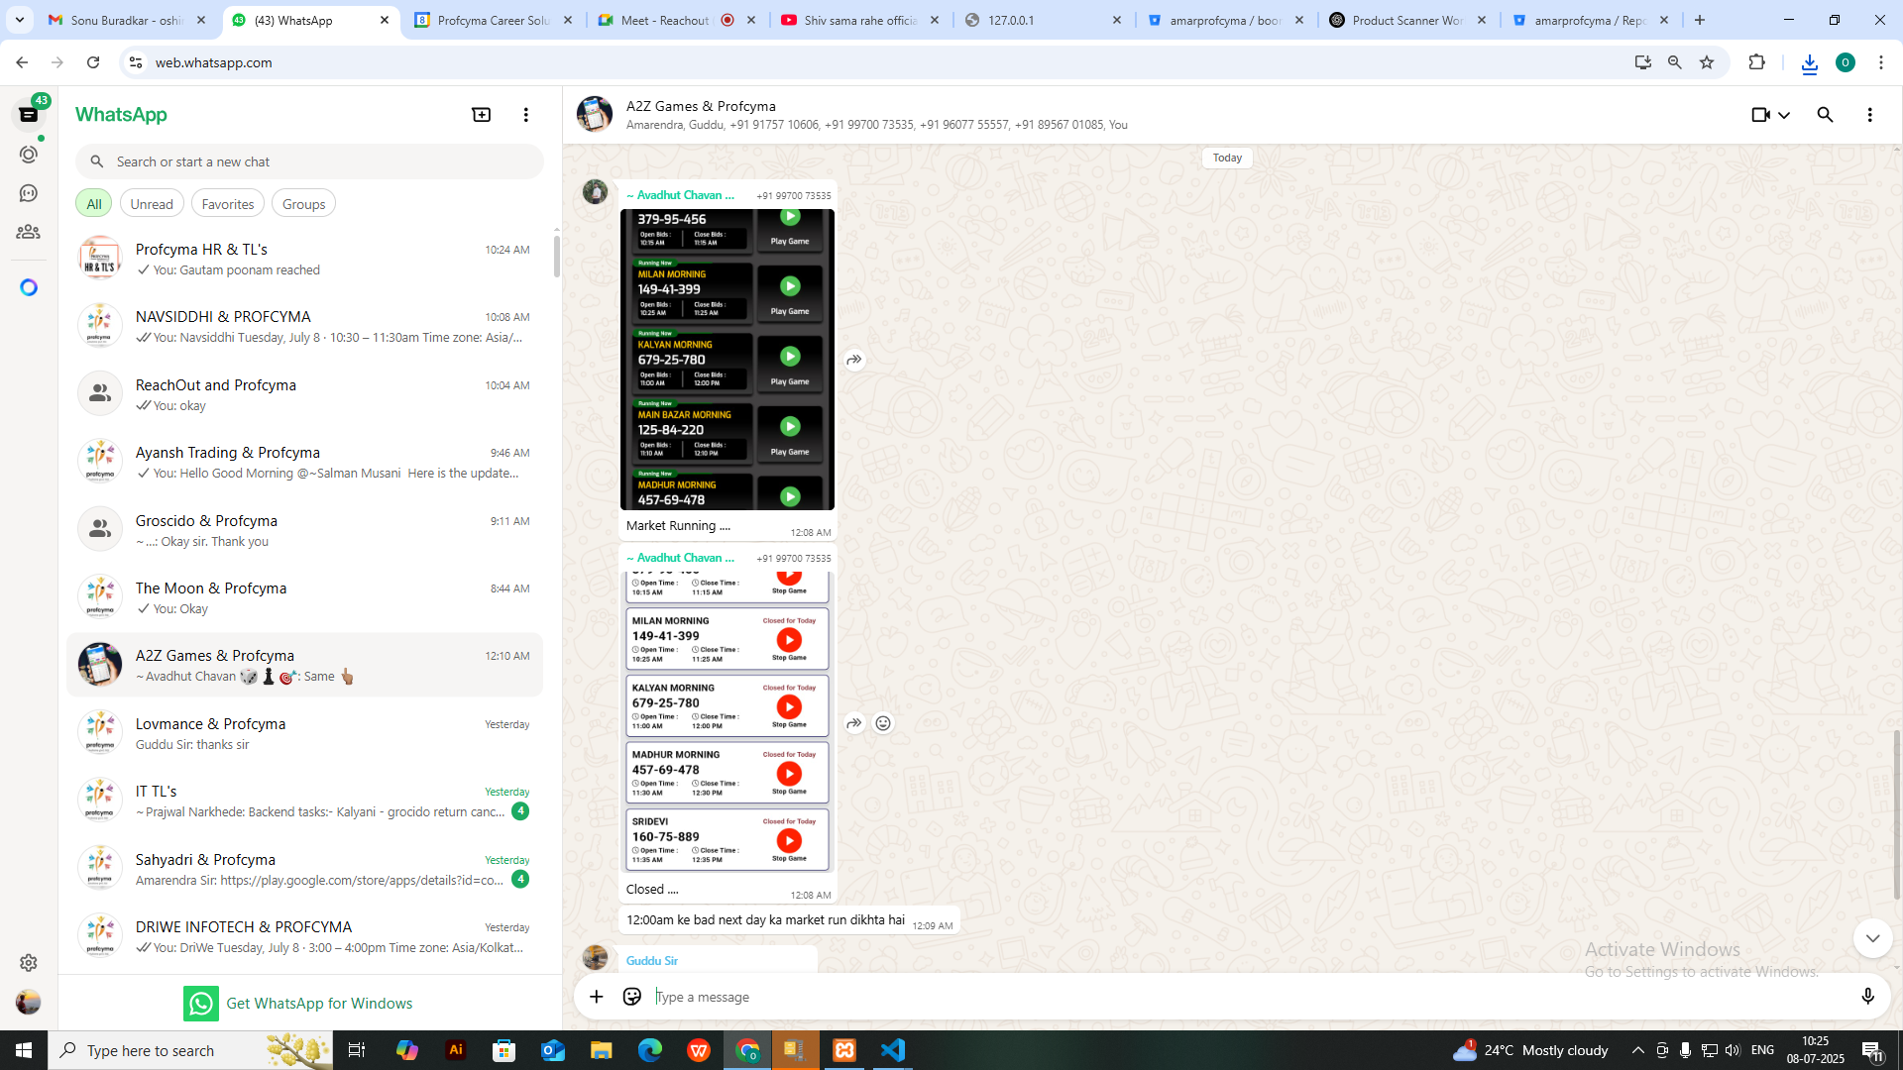Click the new chat icon
The image size is (1903, 1070).
[481, 115]
